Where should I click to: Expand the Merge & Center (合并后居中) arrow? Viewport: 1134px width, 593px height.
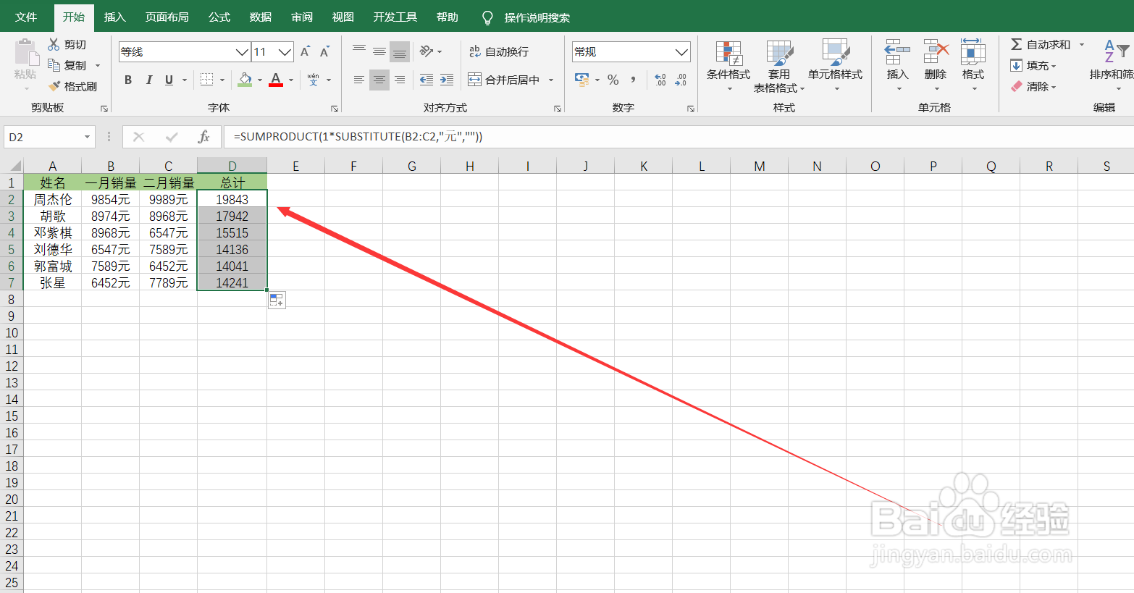[x=551, y=80]
